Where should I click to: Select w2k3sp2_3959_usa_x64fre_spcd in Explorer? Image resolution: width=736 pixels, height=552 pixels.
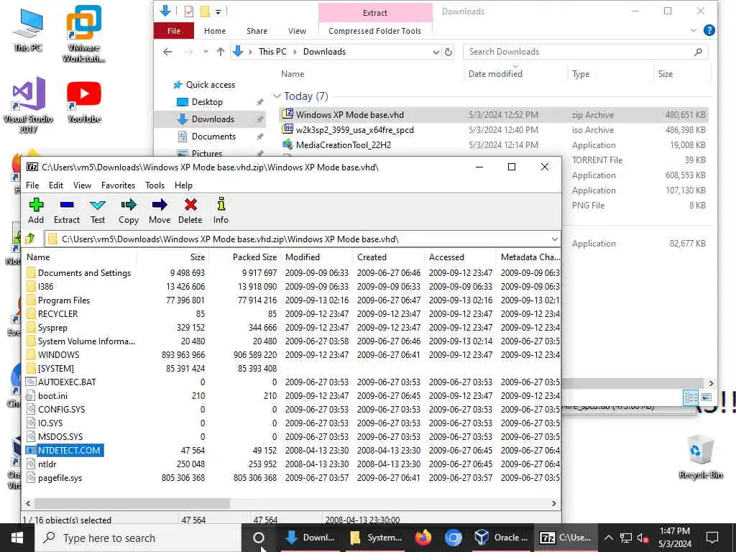[x=355, y=130]
